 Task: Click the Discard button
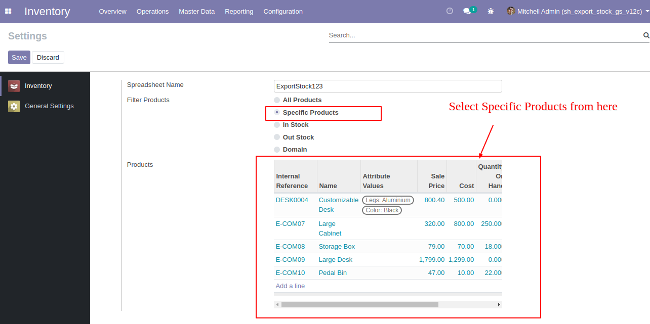(48, 57)
